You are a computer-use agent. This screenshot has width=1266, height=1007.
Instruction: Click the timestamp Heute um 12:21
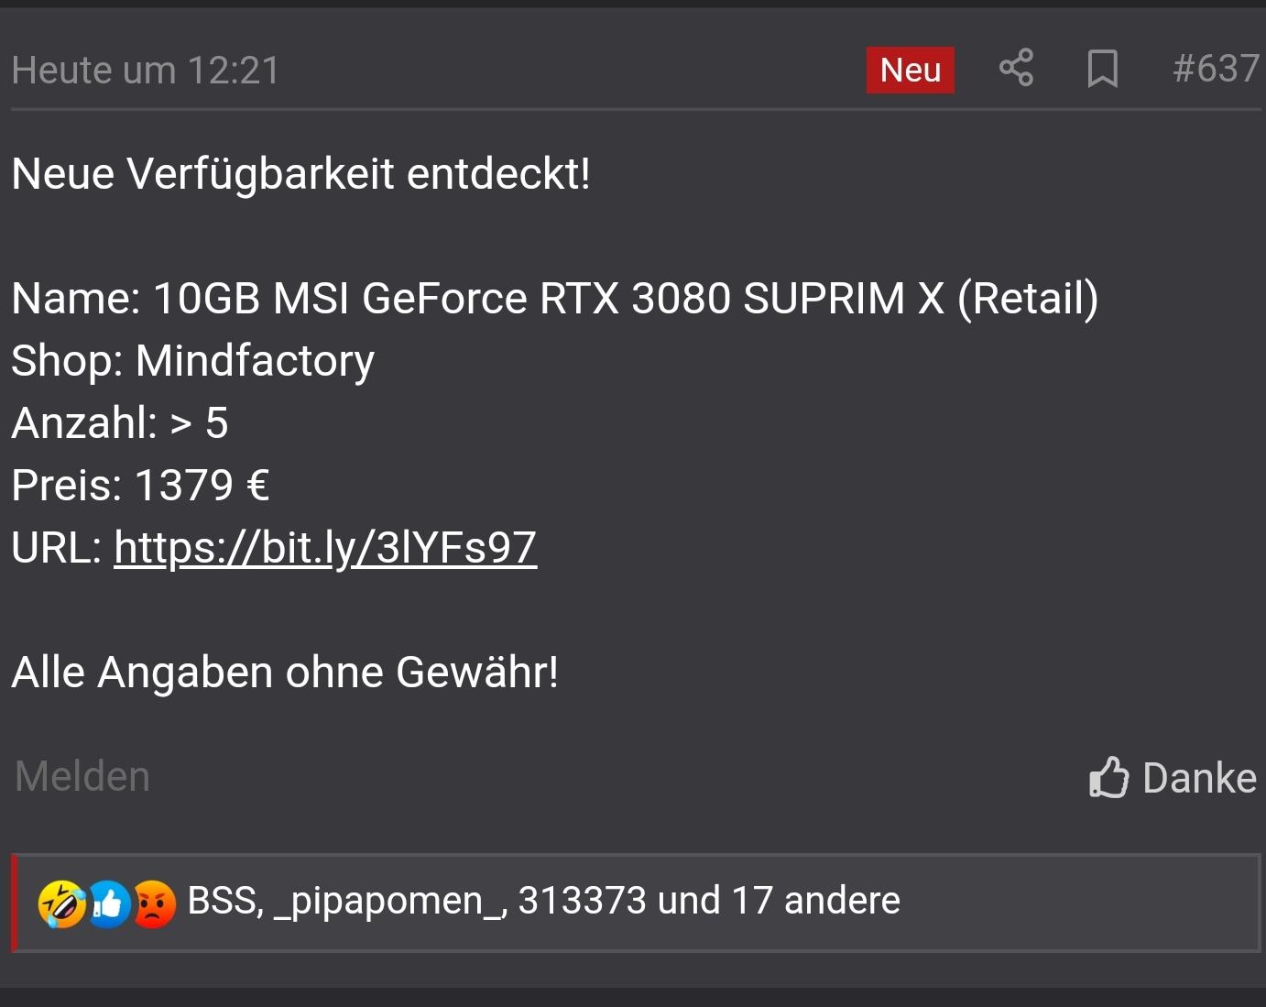coord(146,71)
